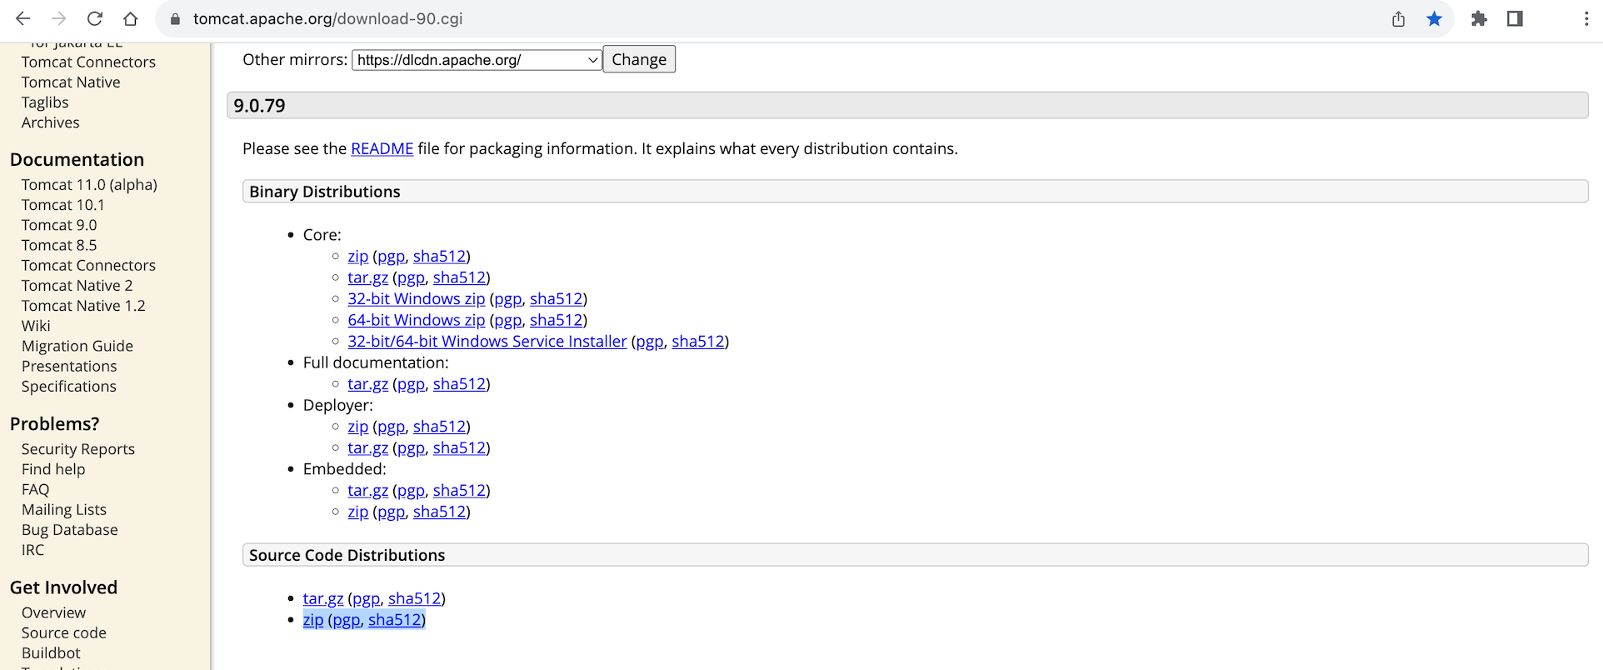Open Bug Database link
The height and width of the screenshot is (670, 1603).
(70, 530)
